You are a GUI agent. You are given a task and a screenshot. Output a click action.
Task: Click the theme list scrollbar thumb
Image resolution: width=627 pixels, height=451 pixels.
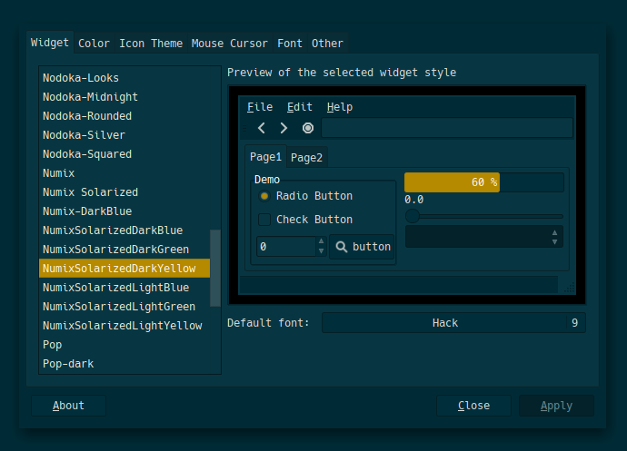tap(215, 268)
